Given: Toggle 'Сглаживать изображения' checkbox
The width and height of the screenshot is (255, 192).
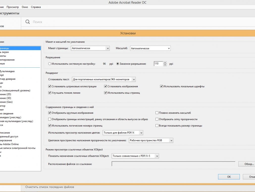Looking at the screenshot, I should (x=105, y=86).
